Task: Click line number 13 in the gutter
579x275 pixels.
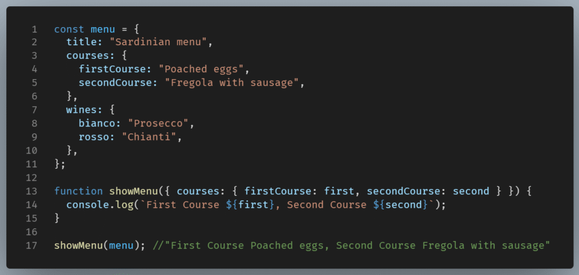Action: (32, 191)
